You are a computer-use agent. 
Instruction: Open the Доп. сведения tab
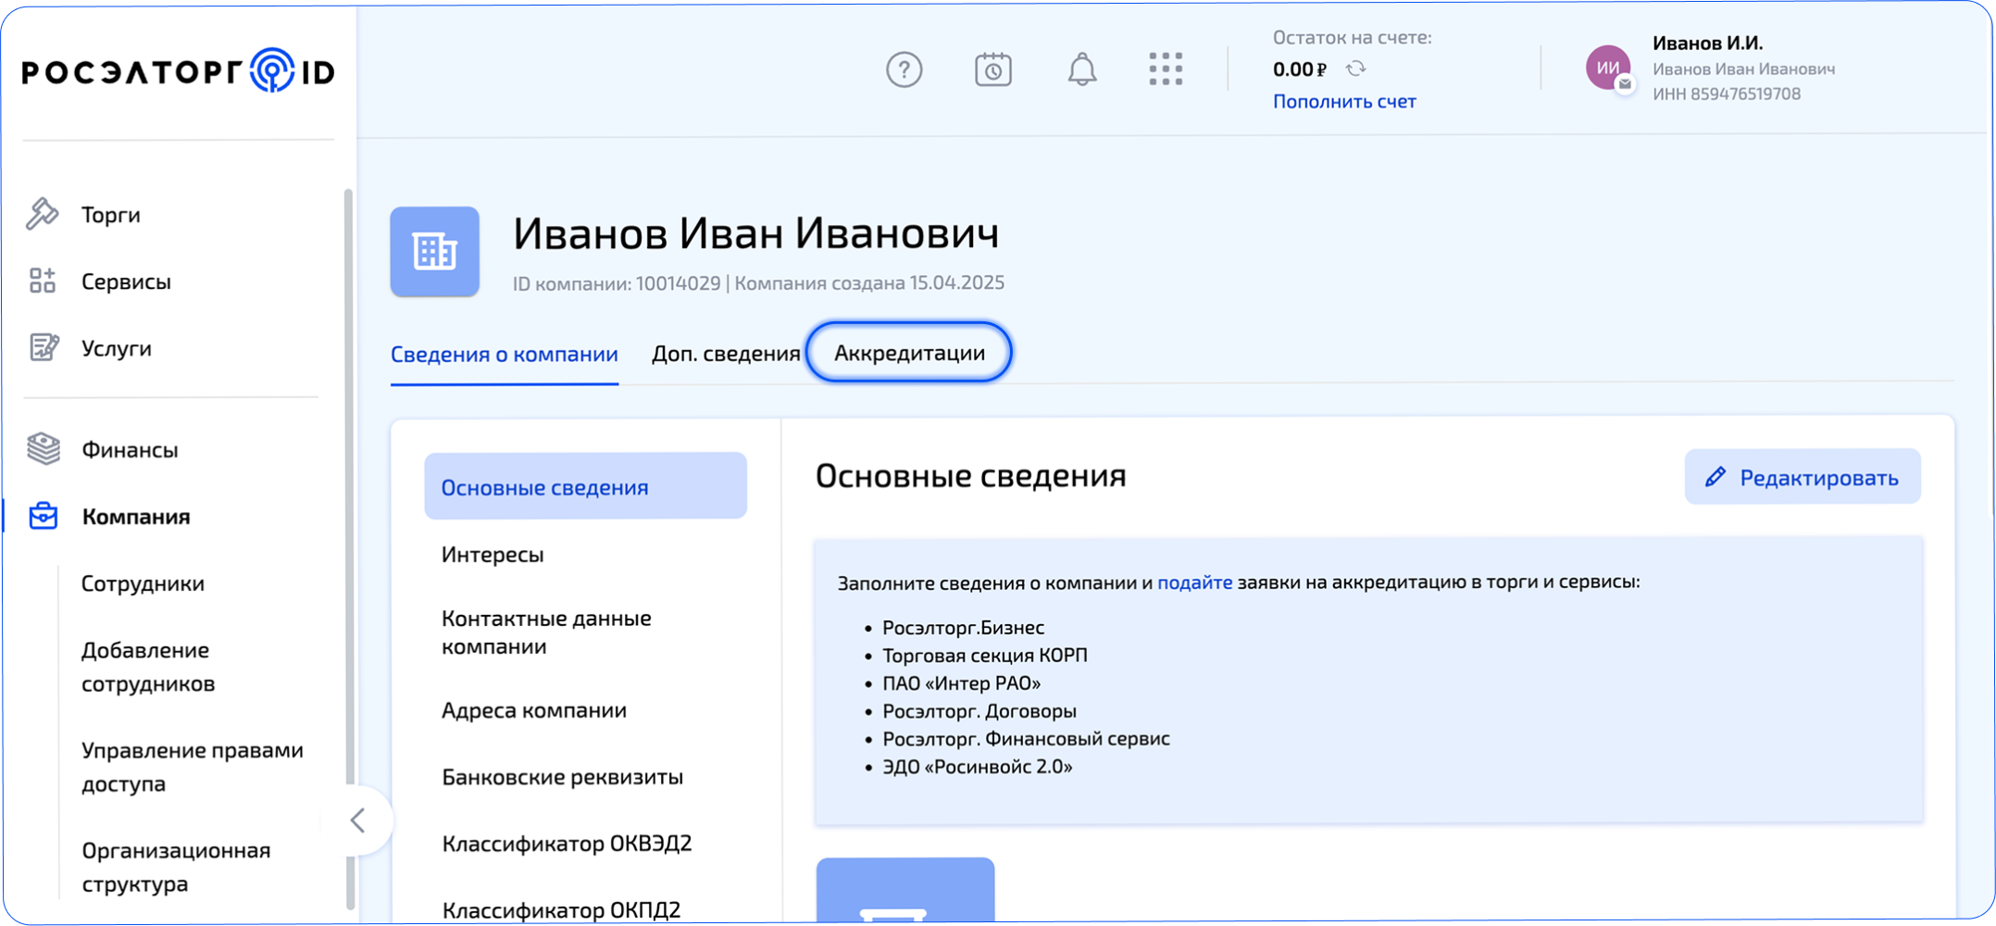(x=726, y=354)
